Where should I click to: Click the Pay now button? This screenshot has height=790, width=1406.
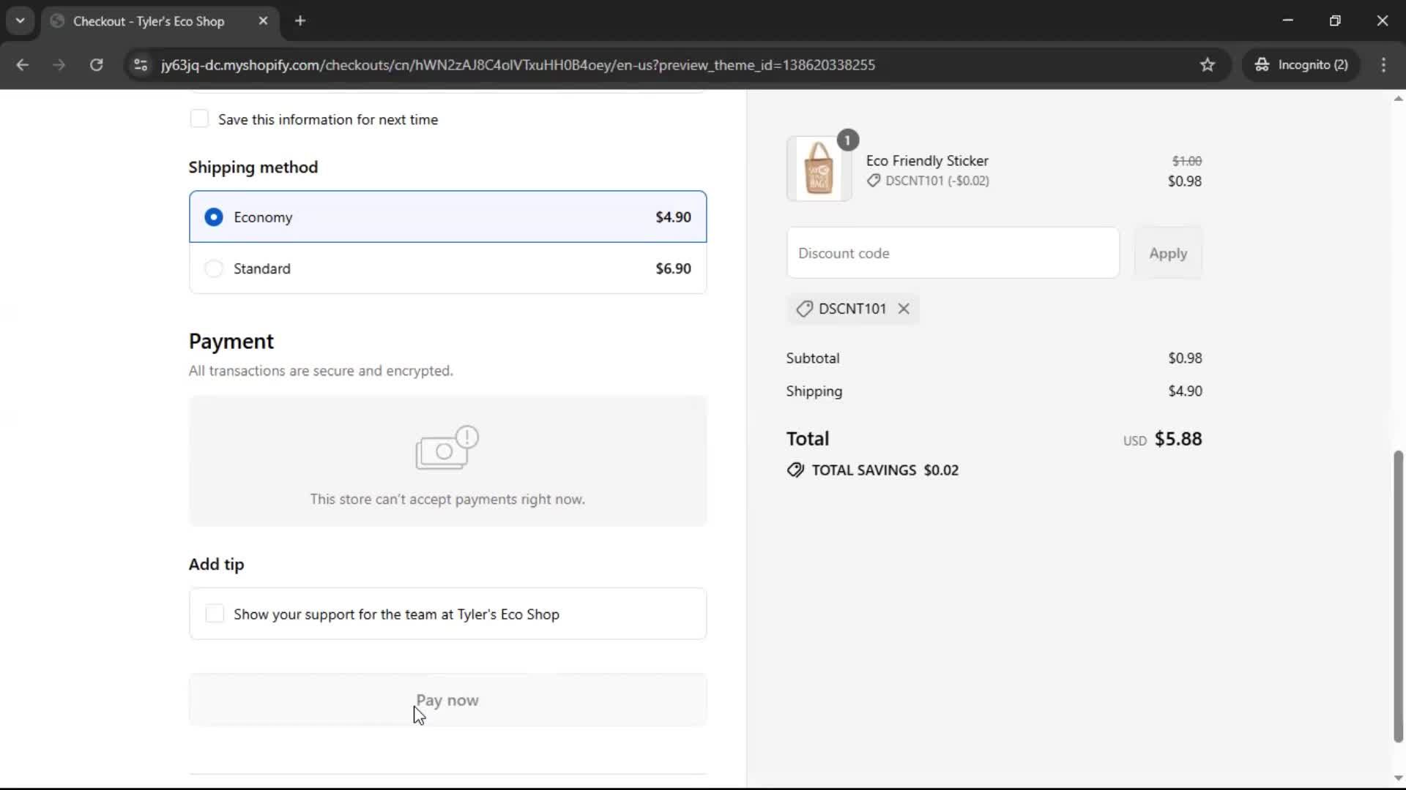pos(447,700)
